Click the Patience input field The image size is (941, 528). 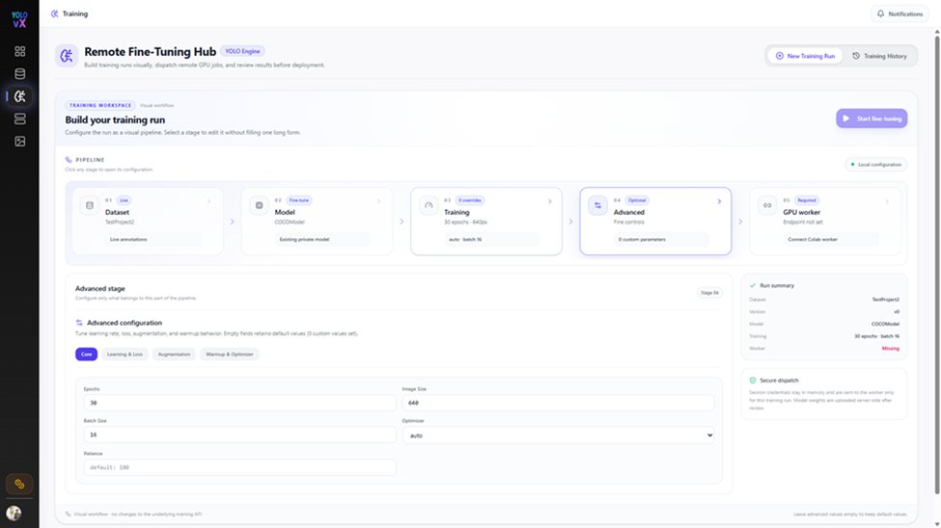239,467
